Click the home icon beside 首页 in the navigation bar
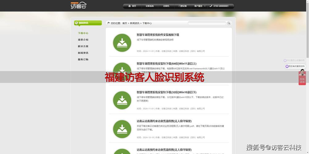 [x=129, y=6]
